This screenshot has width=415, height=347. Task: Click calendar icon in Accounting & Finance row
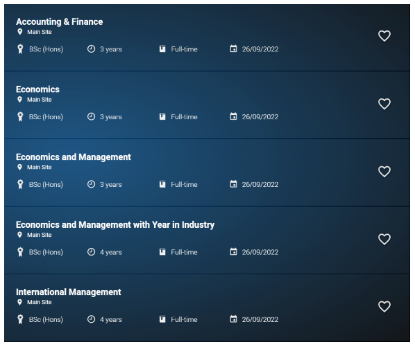click(x=233, y=48)
